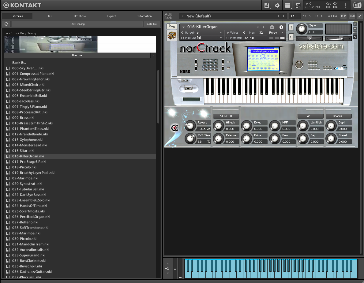Click the norCtrack C logo icon
Screen dimensions: 364x283
pos(174,128)
